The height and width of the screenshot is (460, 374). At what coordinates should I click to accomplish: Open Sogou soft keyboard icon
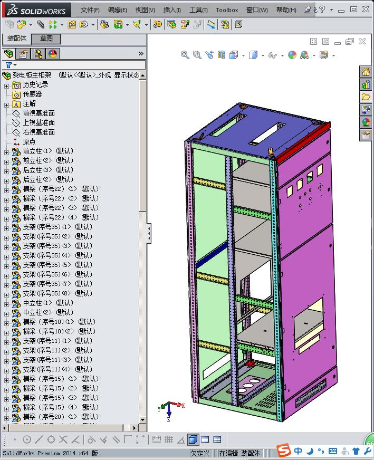tap(333, 451)
